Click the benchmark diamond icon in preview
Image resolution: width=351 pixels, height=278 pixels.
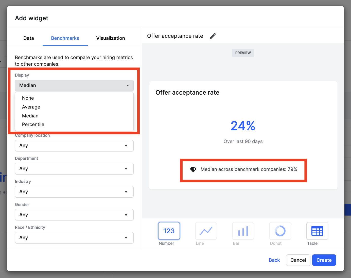pos(193,169)
